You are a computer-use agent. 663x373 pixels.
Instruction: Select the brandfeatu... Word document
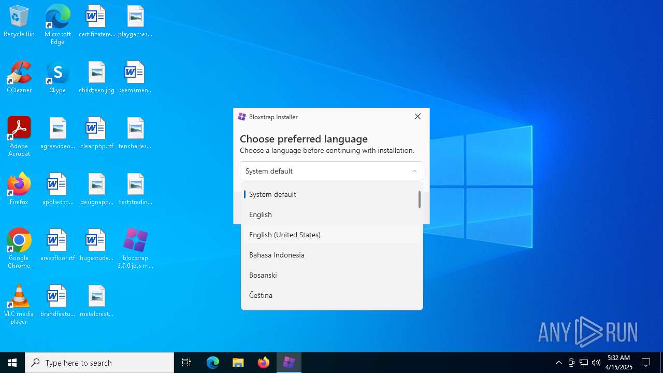pos(57,302)
